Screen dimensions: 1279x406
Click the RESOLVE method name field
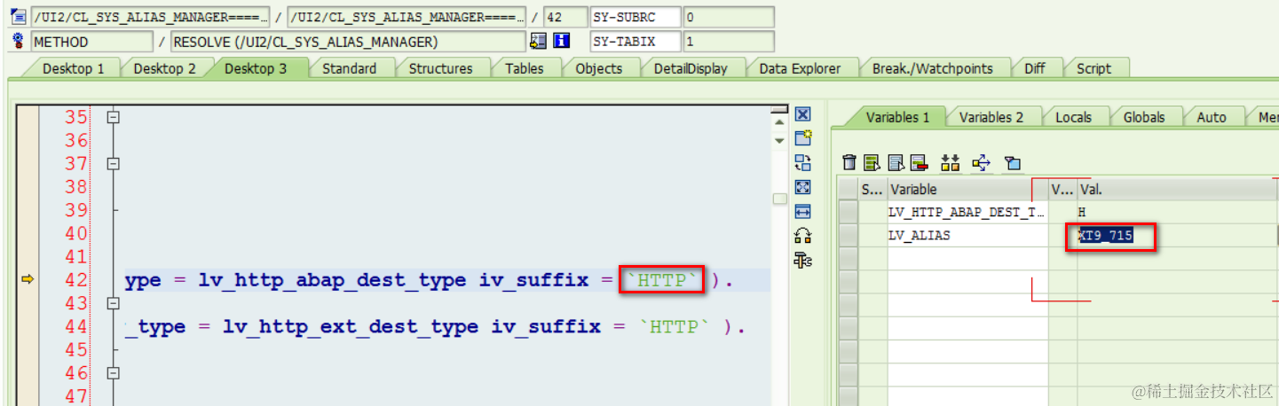point(347,41)
